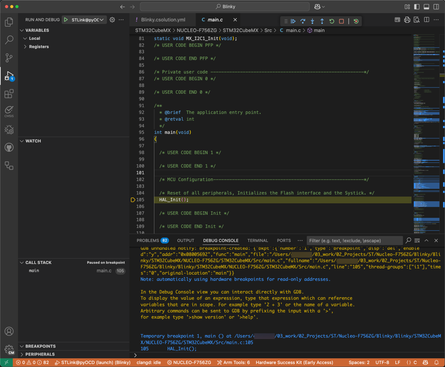Click Step Into in the debug toolbar
The image size is (445, 367).
click(x=313, y=21)
